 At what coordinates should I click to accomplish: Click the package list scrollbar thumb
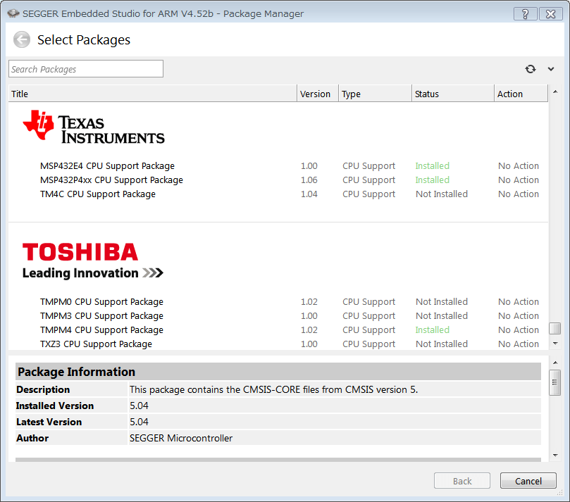[554, 329]
